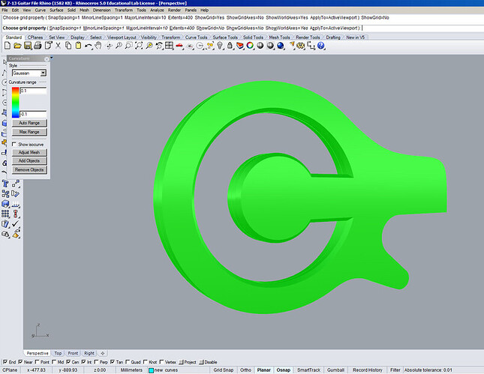Screen dimensions: 484x374
Task: Open Help with the blue question mark icon
Action: 321,46
